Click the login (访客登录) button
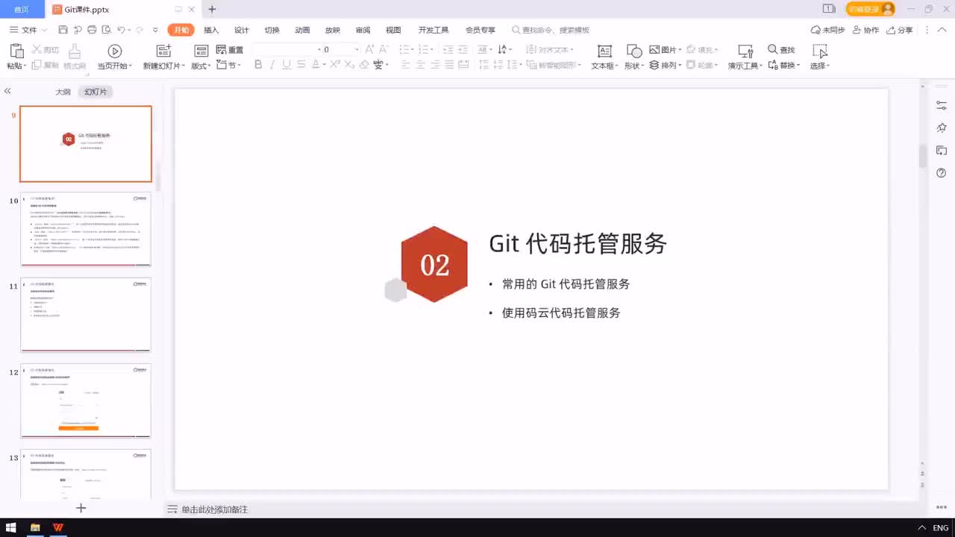This screenshot has height=537, width=955. click(870, 9)
